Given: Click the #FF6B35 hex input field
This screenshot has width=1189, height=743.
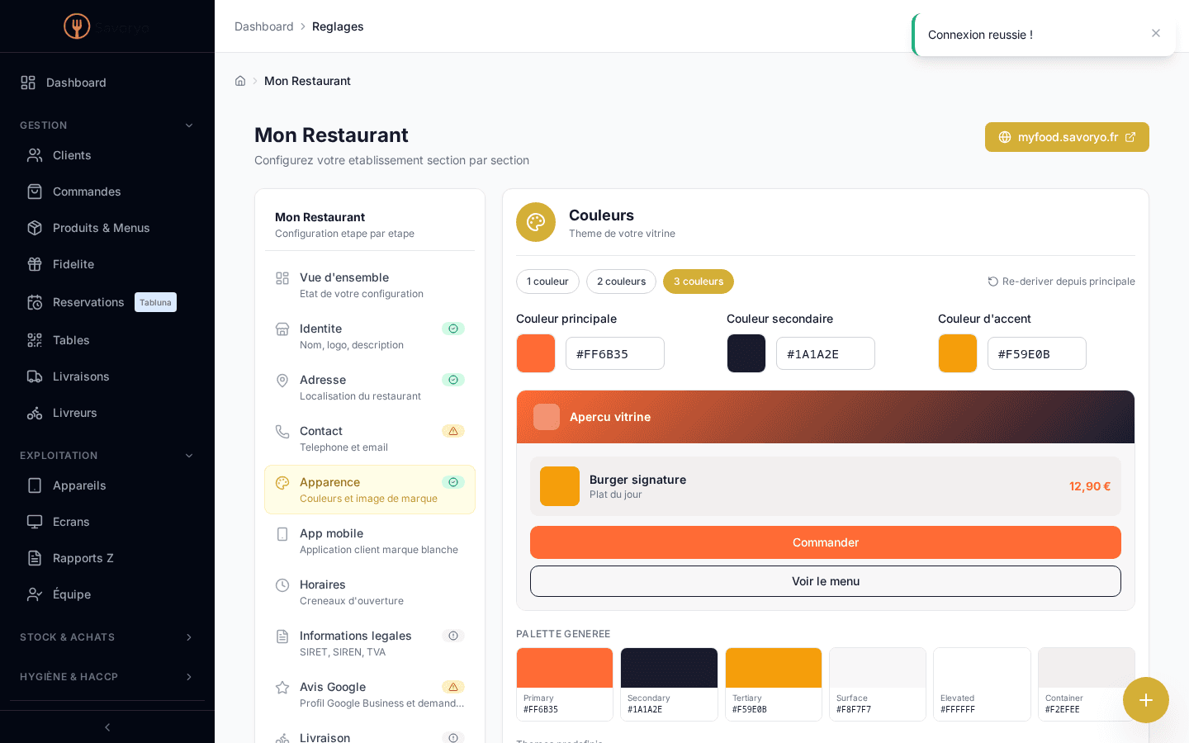Looking at the screenshot, I should [615, 353].
